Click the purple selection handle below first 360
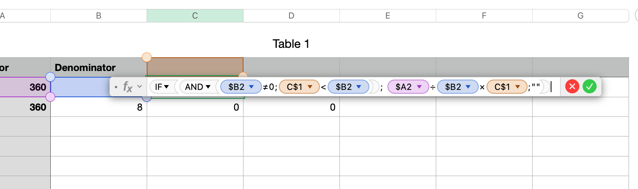Viewport: 638px width, 189px height. 50,97
